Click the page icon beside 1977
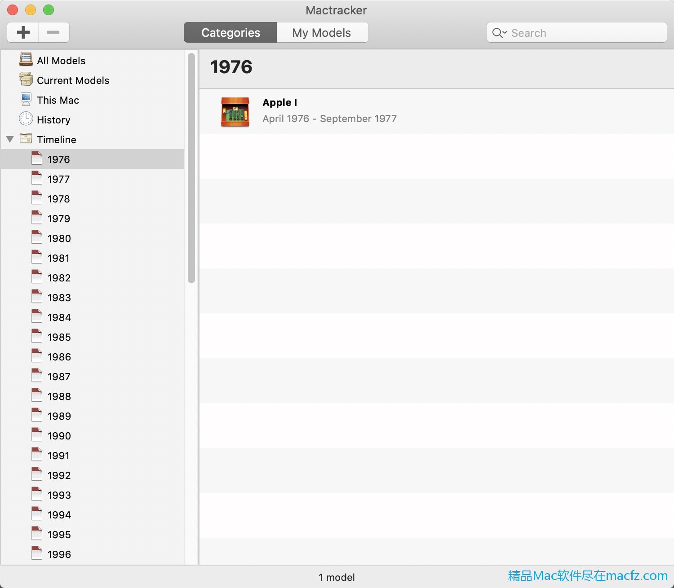Viewport: 674px width, 588px height. pos(37,178)
